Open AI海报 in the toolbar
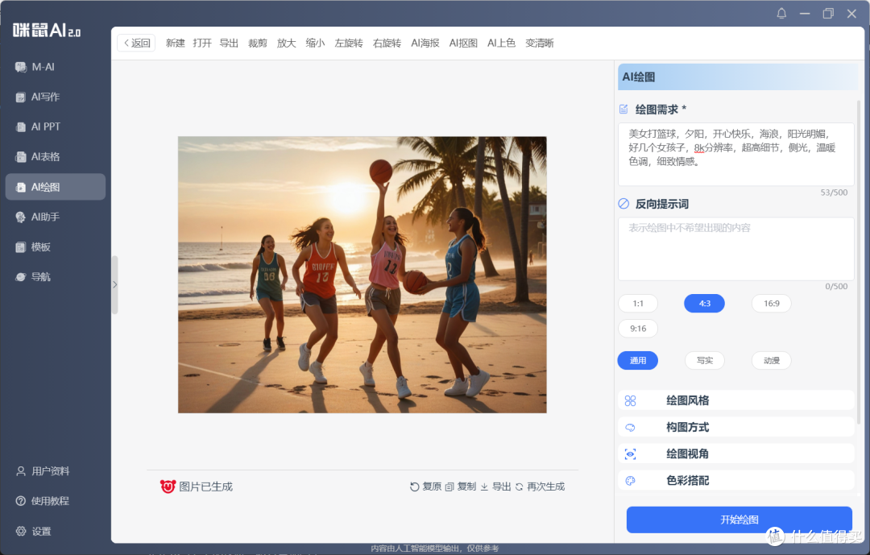 (425, 43)
